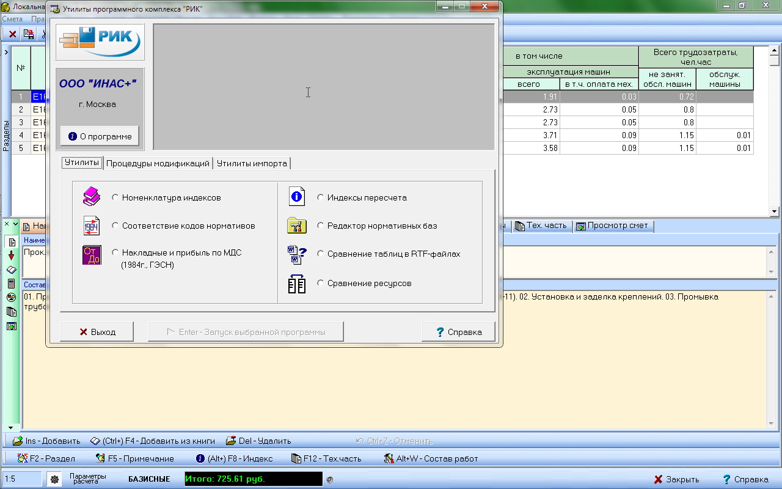Image resolution: width=782 pixels, height=489 pixels.
Task: Select table cell with value 0.72
Action: pos(667,97)
